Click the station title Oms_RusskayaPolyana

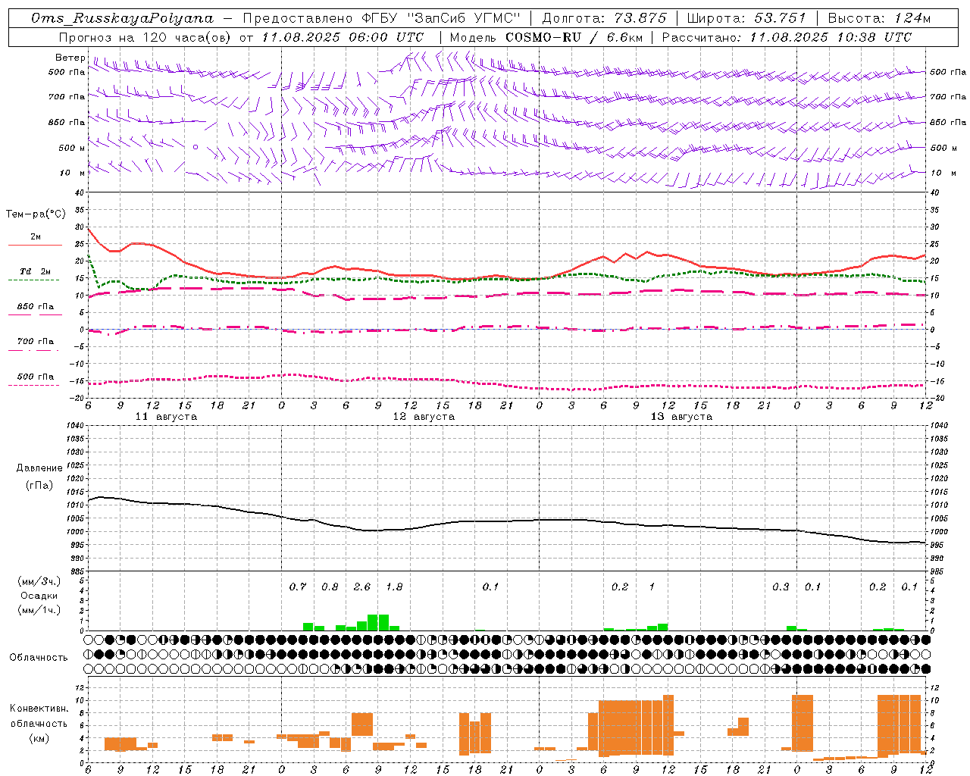(123, 18)
